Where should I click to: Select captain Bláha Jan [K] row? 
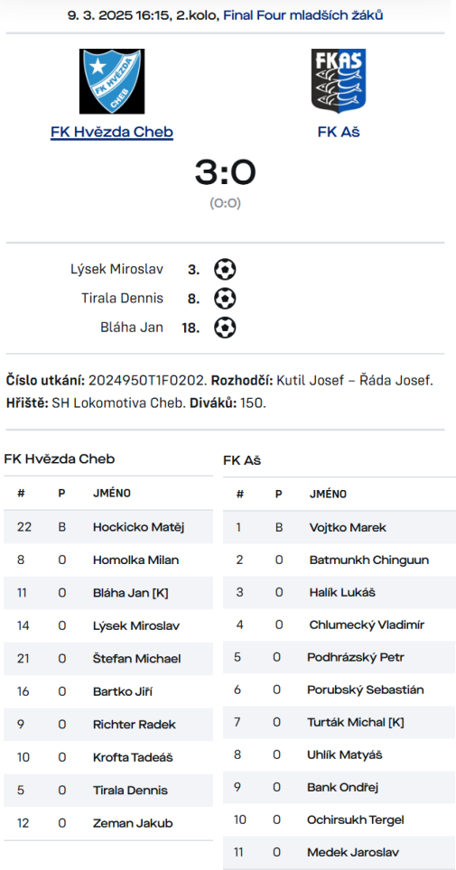[x=108, y=593]
